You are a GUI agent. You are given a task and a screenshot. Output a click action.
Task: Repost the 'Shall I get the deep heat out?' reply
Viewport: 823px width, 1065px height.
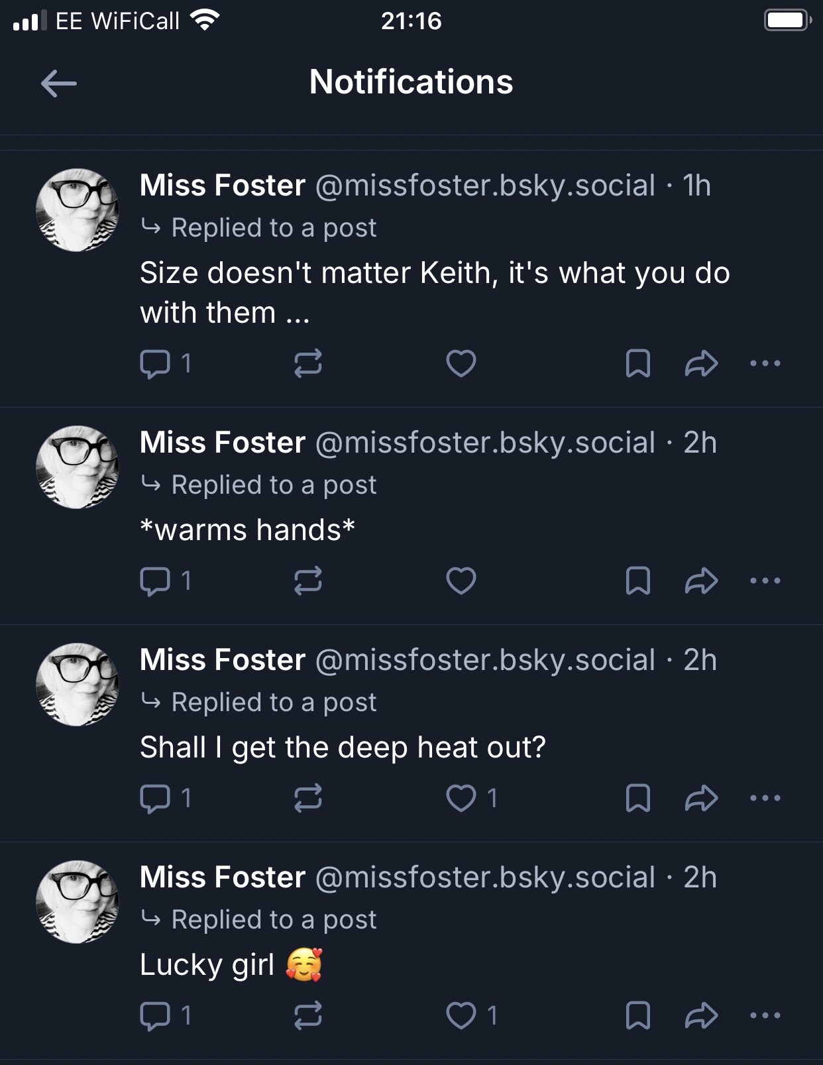308,798
